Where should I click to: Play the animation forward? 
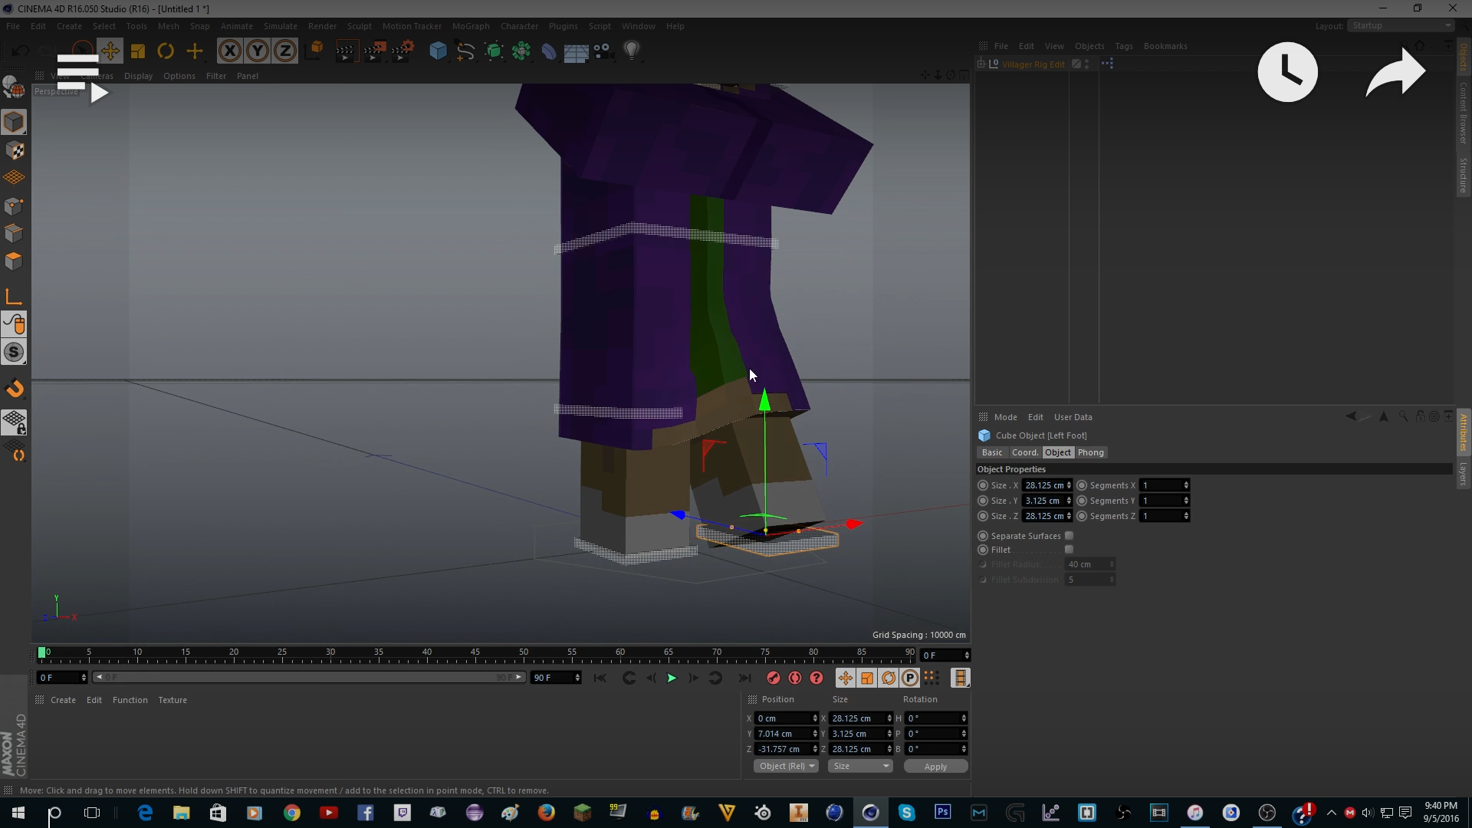(x=672, y=678)
